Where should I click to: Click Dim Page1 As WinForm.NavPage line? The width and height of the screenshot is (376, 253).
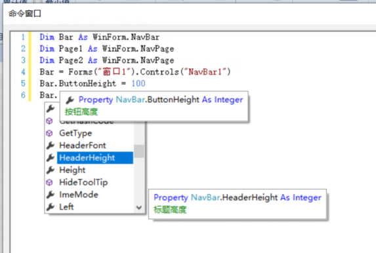[x=107, y=49]
